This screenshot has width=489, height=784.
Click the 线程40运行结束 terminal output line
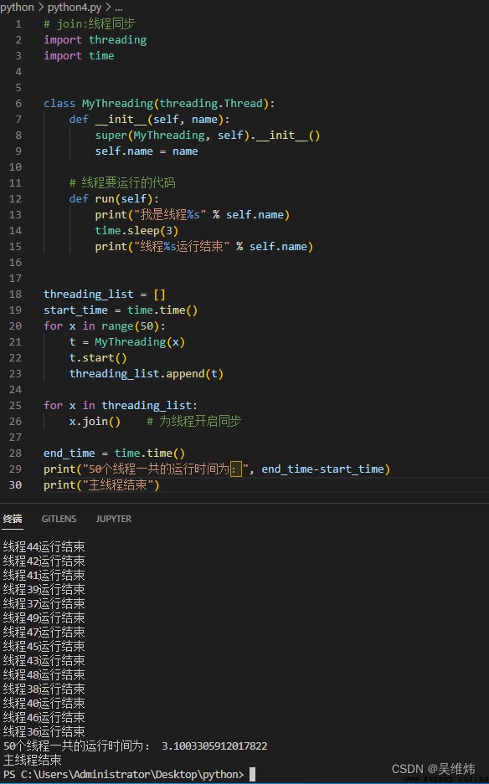pos(44,703)
